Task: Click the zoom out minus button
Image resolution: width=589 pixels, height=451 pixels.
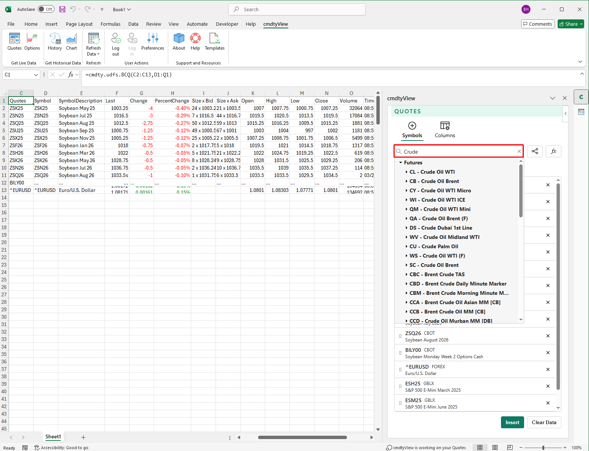Action: pyautogui.click(x=521, y=447)
